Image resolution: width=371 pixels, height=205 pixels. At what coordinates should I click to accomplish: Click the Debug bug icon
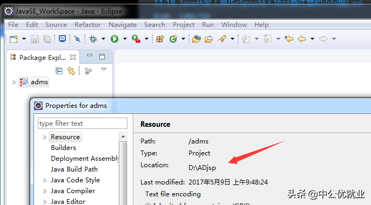93,39
